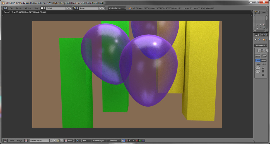Click the unlink Render Result X icon
Viewport: 270px width, 144px height.
tap(61, 141)
